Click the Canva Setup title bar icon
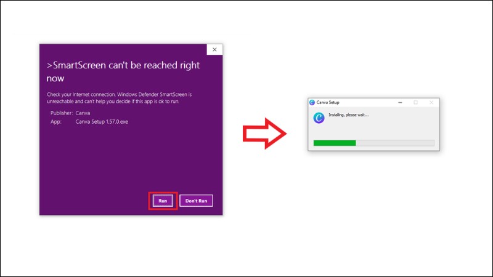This screenshot has width=493, height=277. (312, 102)
